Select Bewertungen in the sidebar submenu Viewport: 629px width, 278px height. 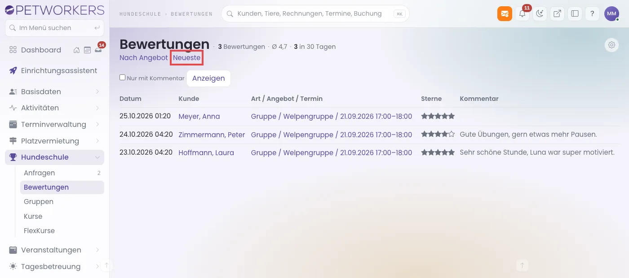click(62, 187)
